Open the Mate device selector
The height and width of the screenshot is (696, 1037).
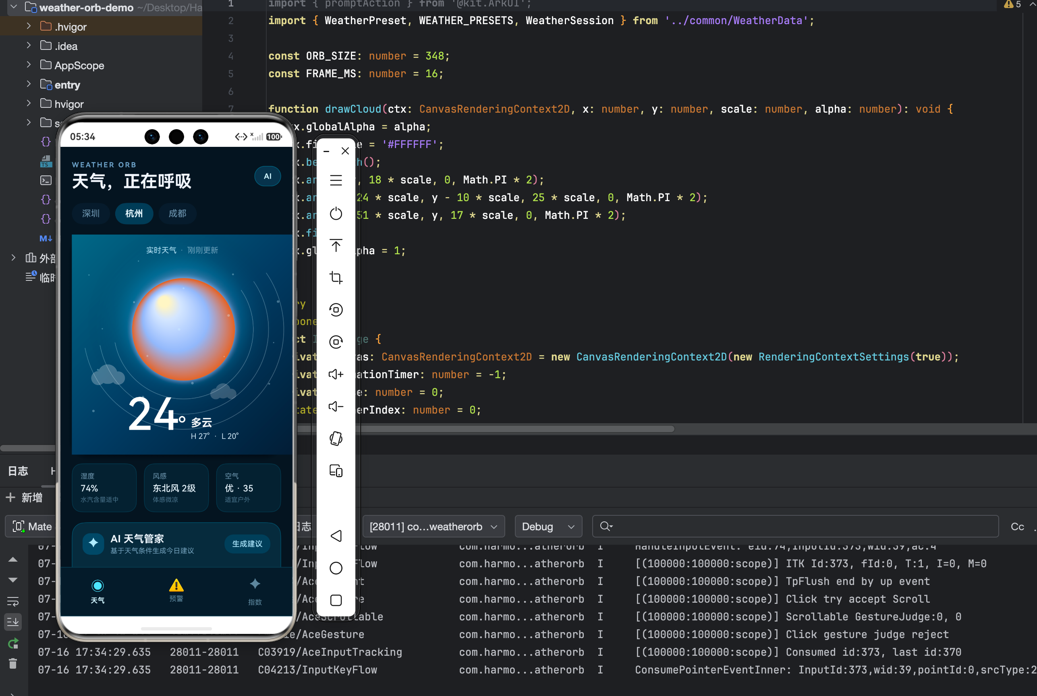[32, 527]
